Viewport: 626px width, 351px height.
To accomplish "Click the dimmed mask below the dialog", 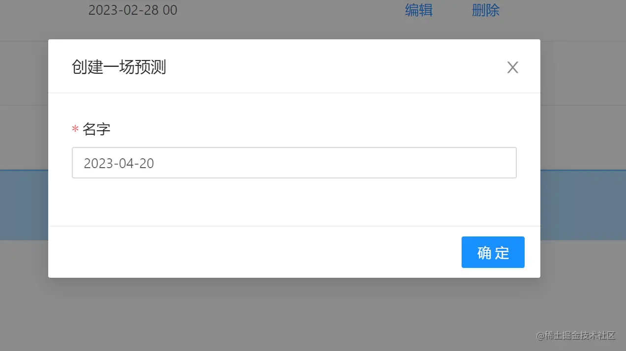I will point(295,315).
